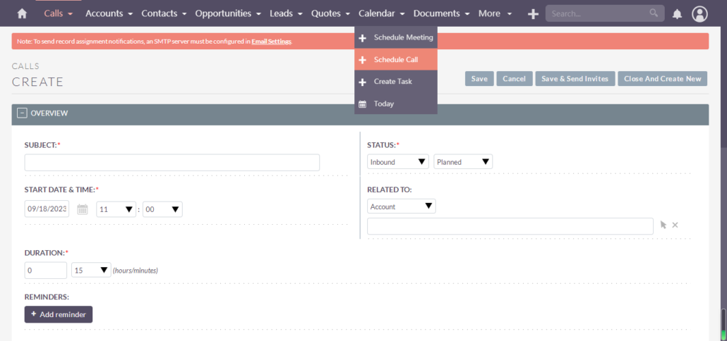Open the Planned status dropdown
This screenshot has width=727, height=341.
(463, 162)
